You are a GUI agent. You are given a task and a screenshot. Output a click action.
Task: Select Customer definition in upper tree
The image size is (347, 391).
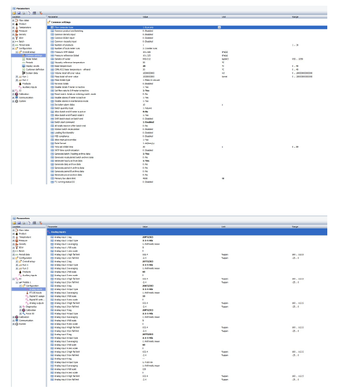pos(35,69)
